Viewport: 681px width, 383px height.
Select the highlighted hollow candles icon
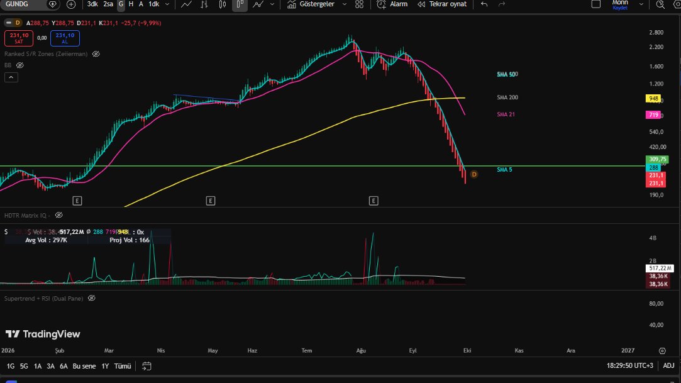pos(240,4)
